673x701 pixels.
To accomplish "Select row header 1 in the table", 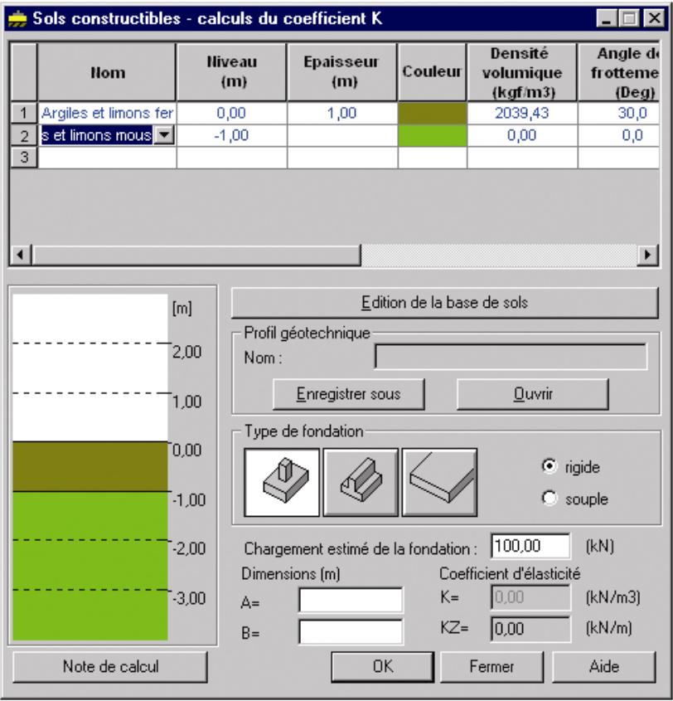I will point(24,113).
